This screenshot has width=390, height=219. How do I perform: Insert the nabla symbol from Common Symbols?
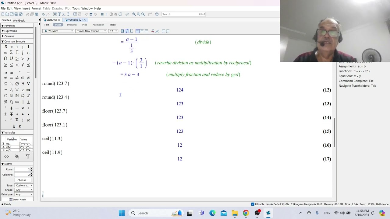pyautogui.click(x=17, y=120)
